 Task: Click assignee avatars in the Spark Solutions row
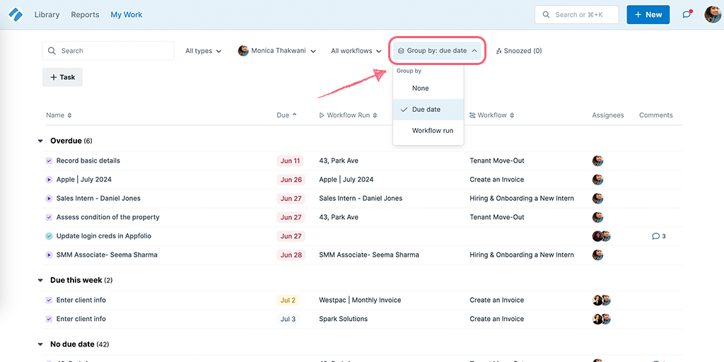click(602, 319)
